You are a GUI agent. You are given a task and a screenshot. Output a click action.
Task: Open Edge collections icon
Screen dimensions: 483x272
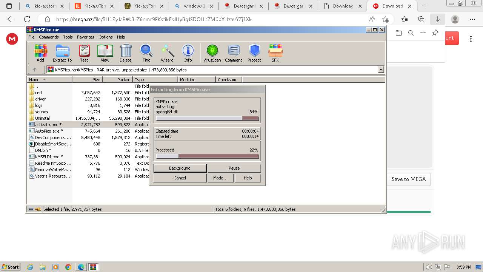point(421,19)
